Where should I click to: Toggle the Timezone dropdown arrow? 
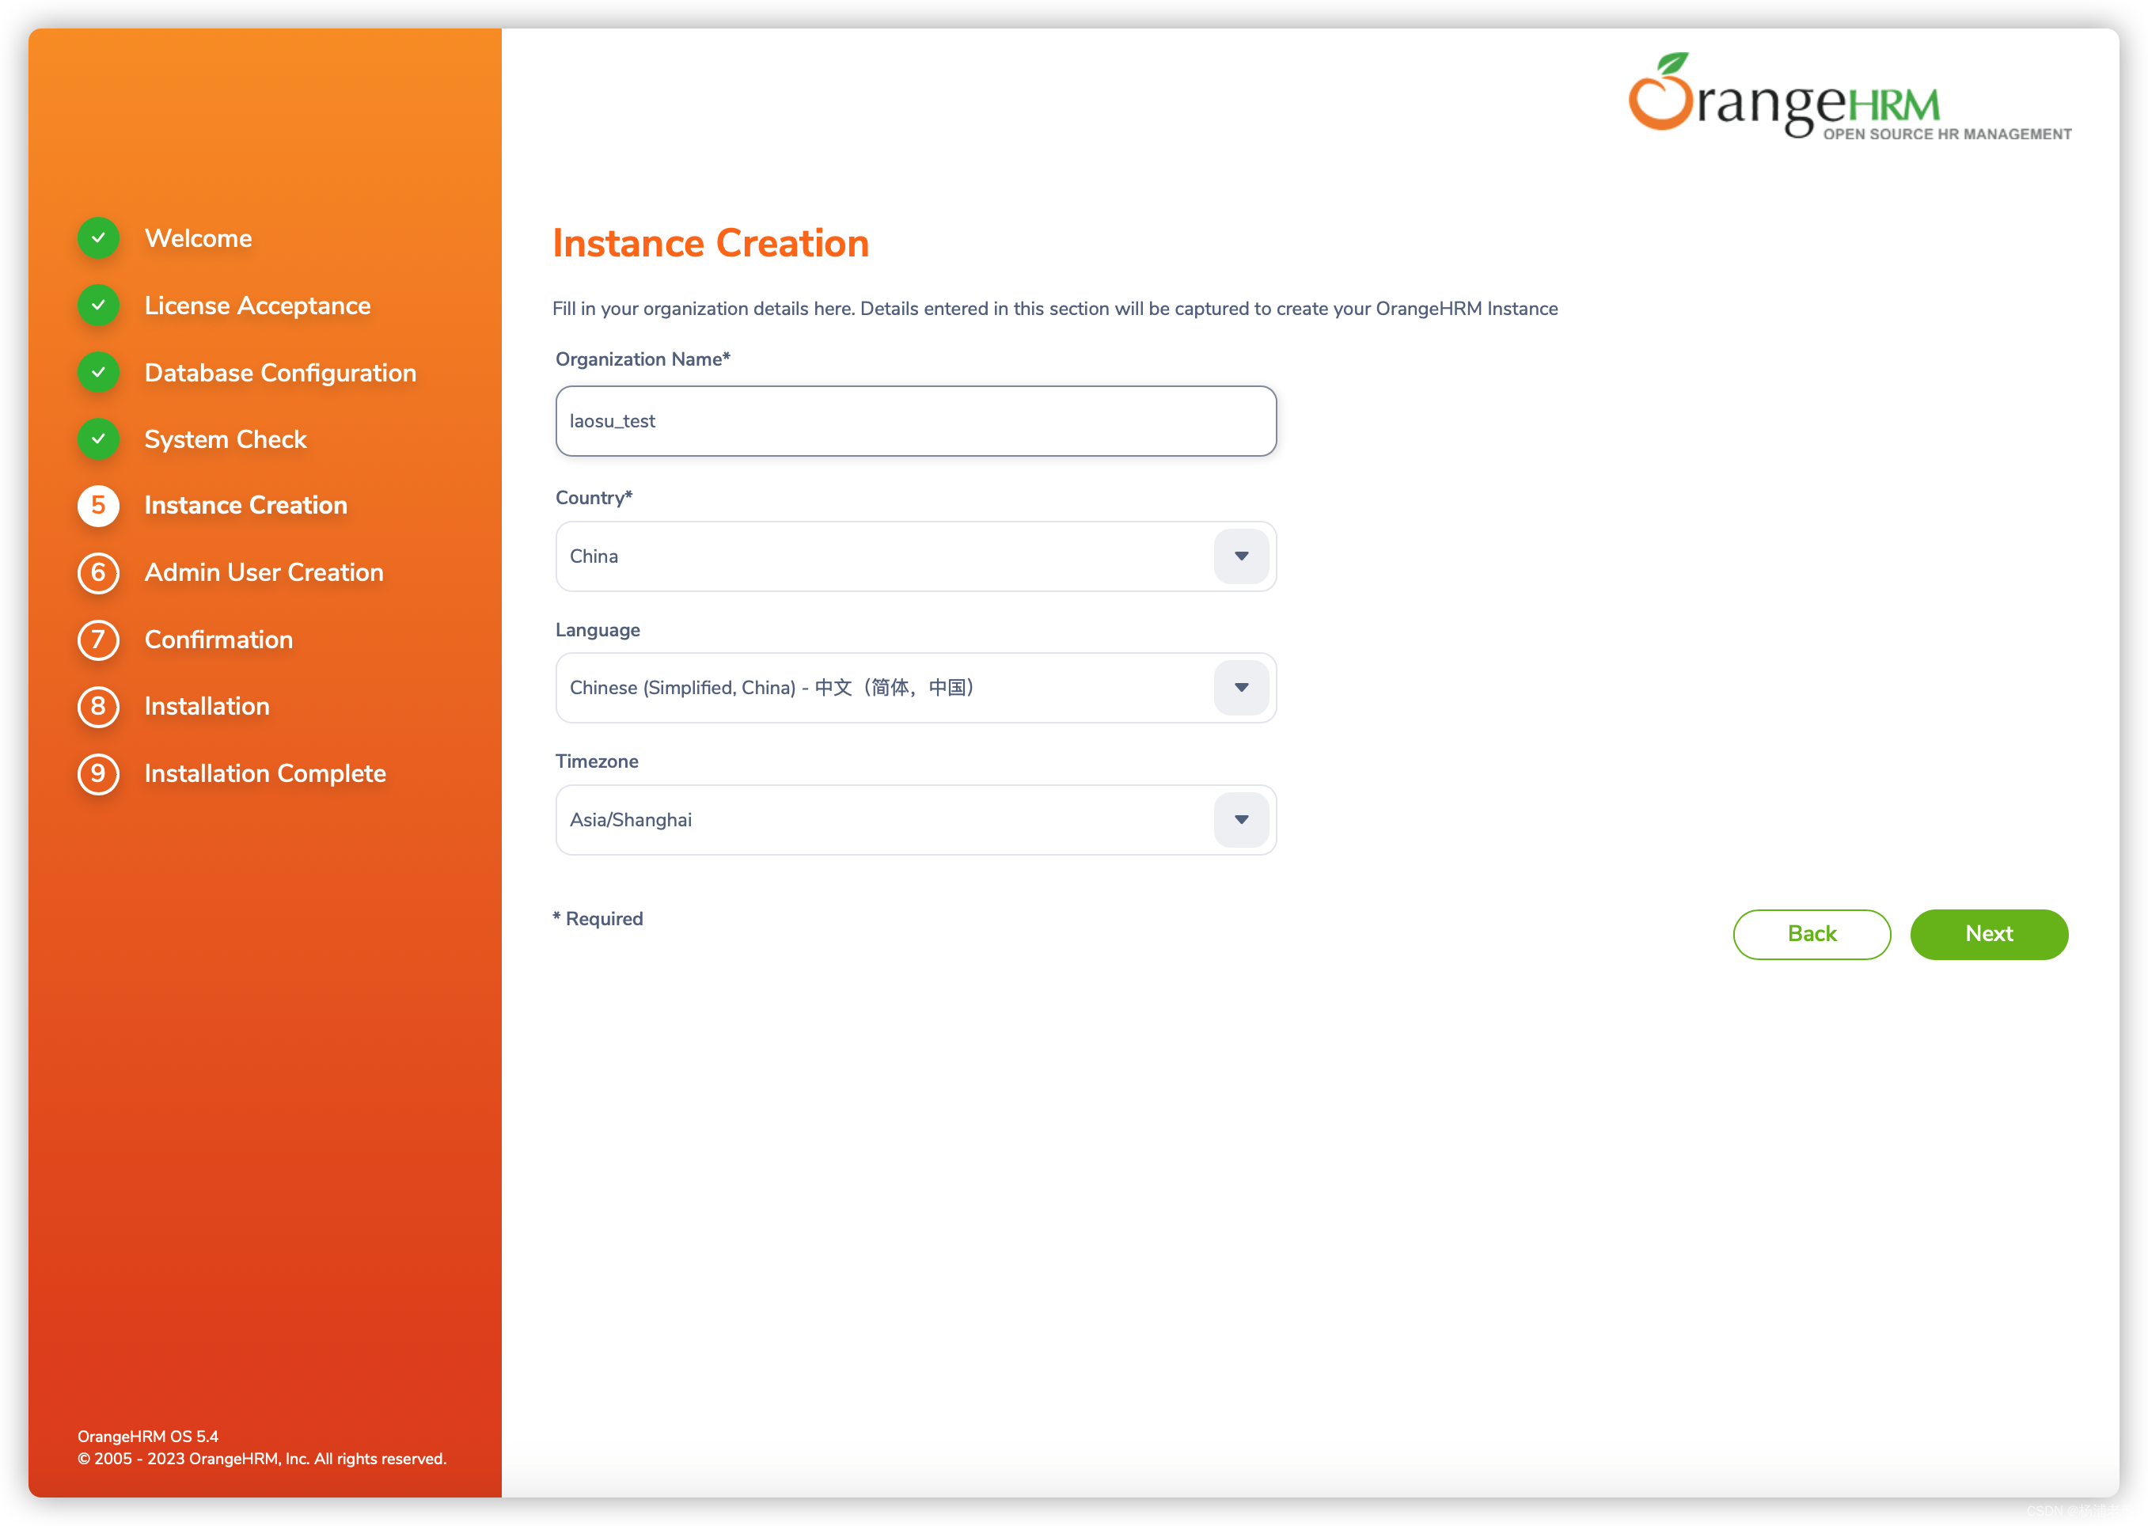(x=1242, y=819)
